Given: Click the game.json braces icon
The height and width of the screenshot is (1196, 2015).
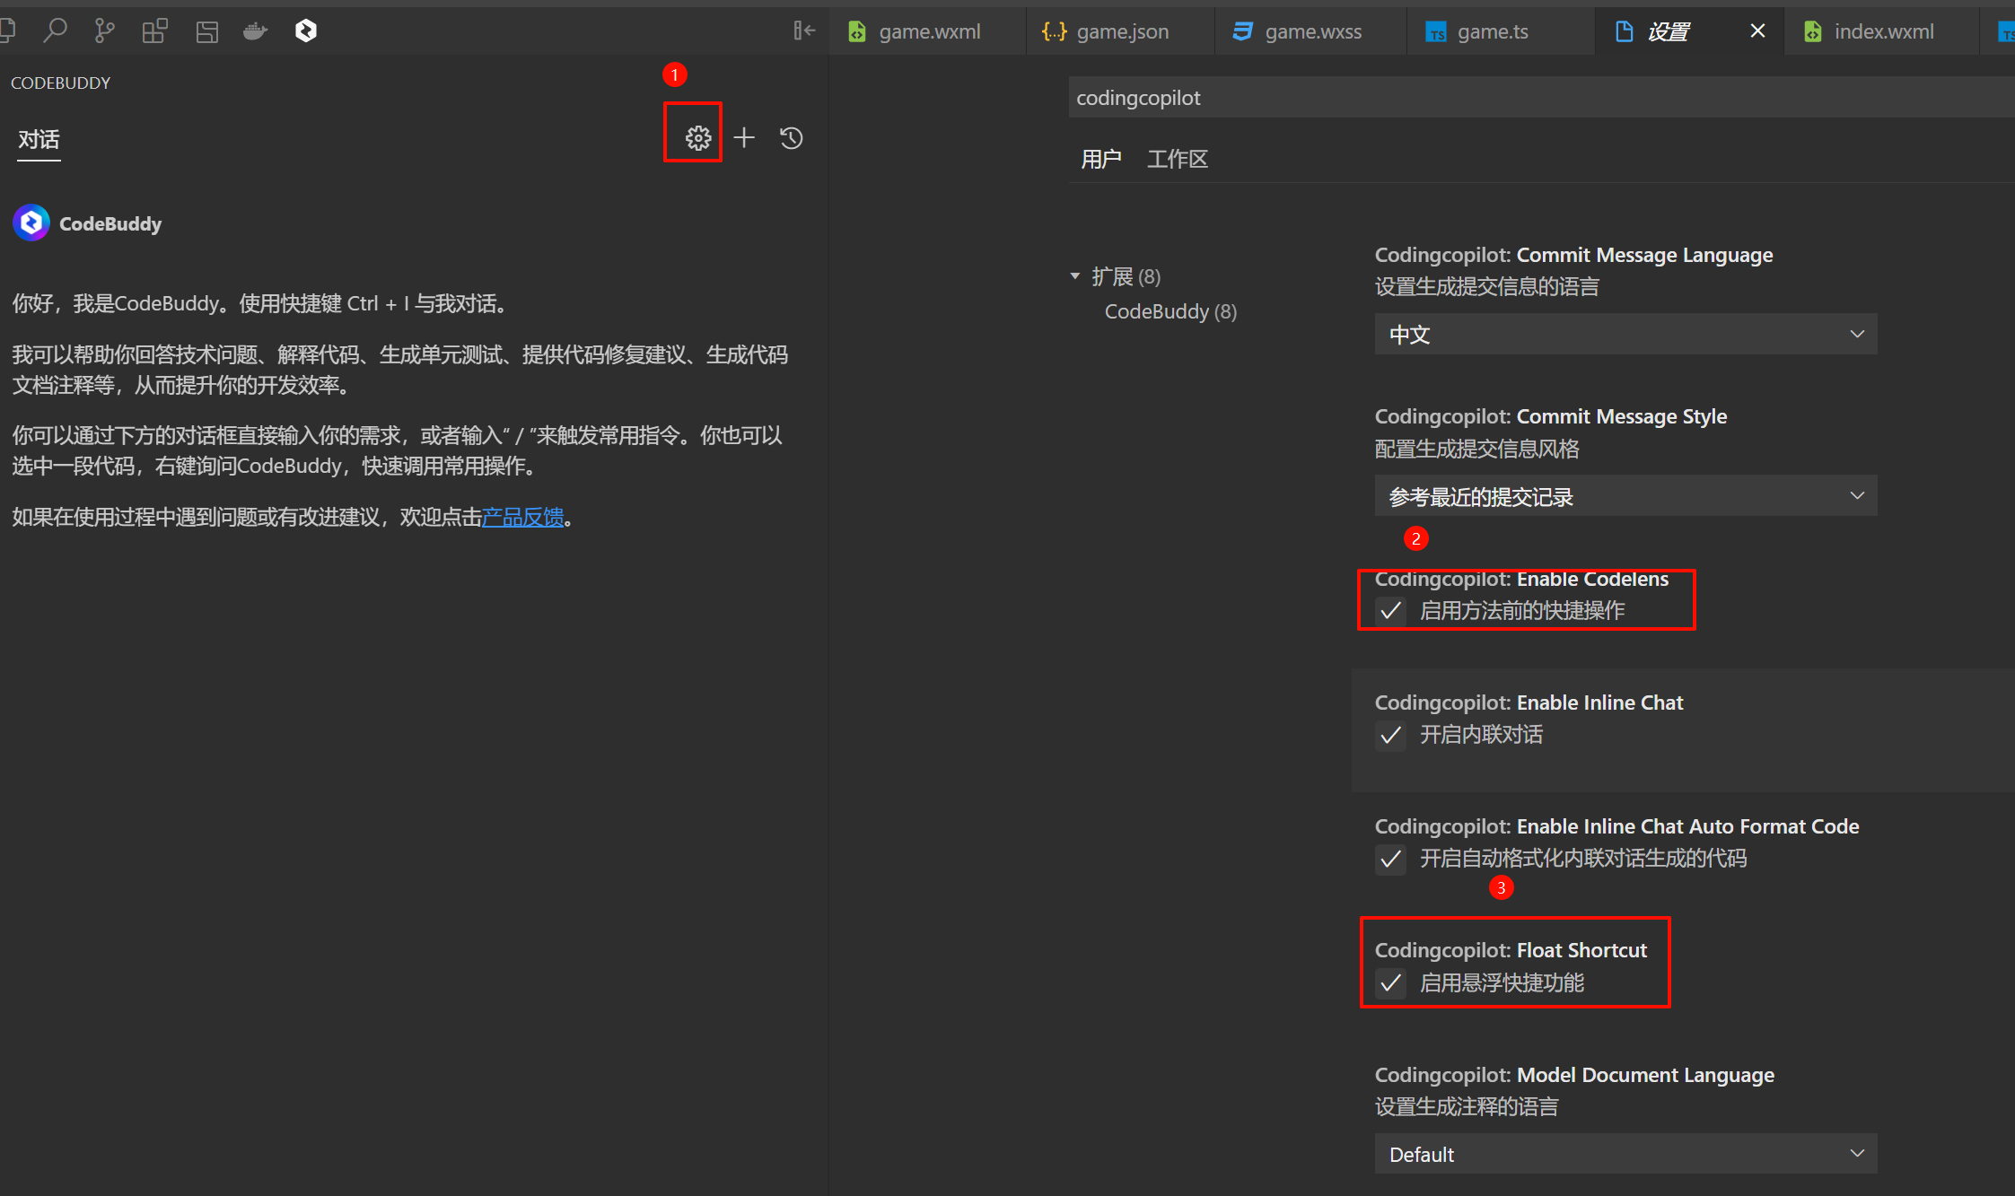Looking at the screenshot, I should point(1054,31).
